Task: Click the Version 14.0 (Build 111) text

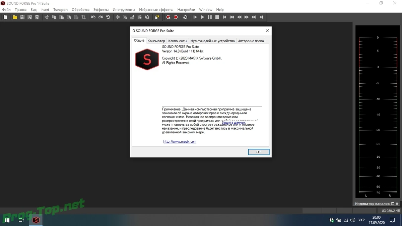Action: coord(183,51)
